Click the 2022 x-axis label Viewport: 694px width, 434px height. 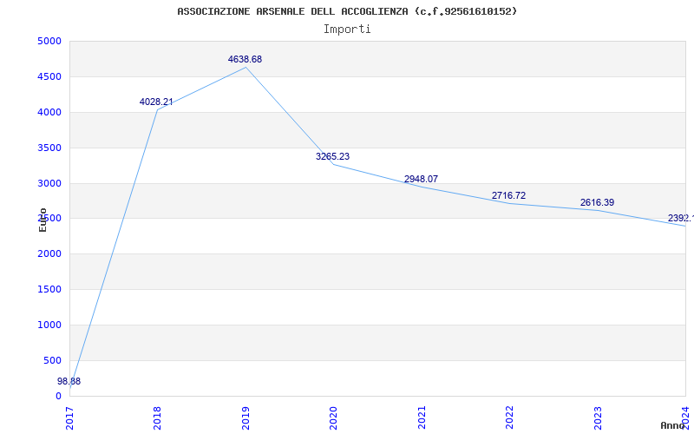click(x=509, y=418)
